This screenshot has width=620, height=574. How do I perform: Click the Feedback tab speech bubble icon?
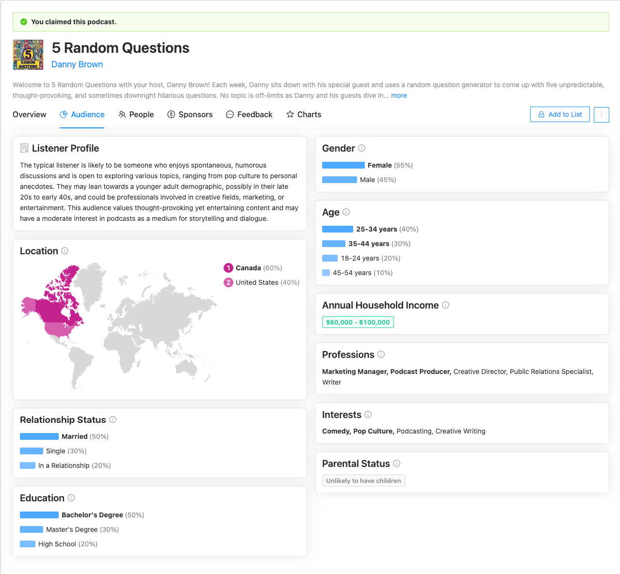tap(230, 114)
